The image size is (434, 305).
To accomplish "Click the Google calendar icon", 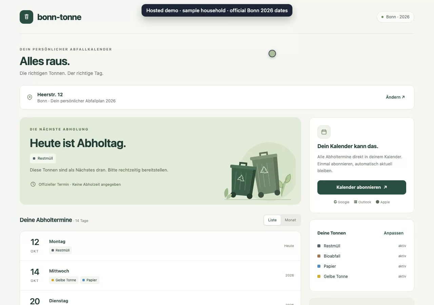I will 335,202.
